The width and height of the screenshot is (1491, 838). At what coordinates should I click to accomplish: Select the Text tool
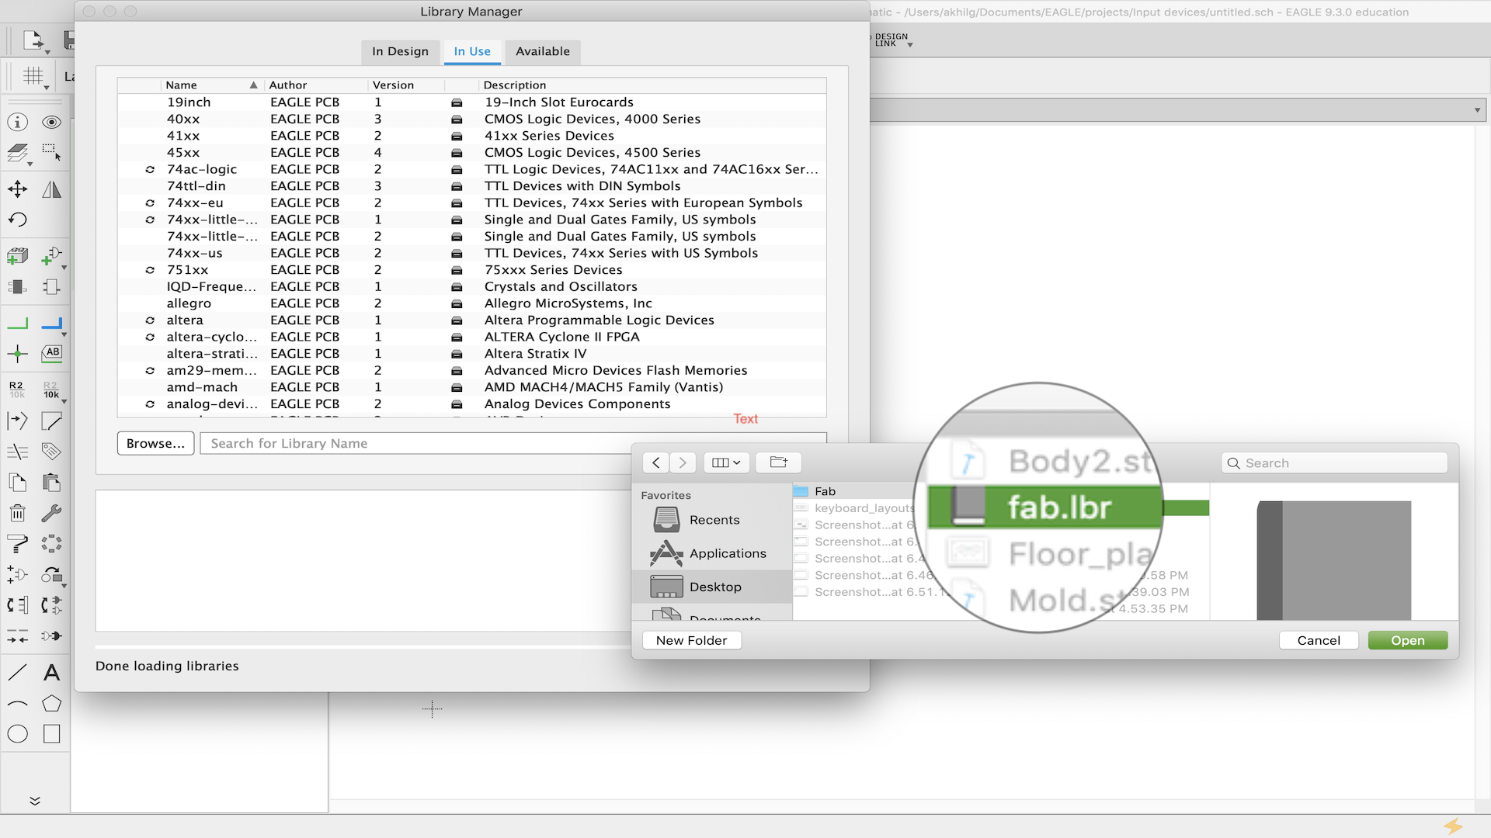[51, 673]
